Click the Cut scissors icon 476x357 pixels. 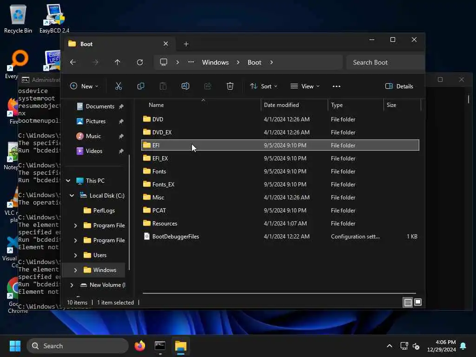coord(119,86)
